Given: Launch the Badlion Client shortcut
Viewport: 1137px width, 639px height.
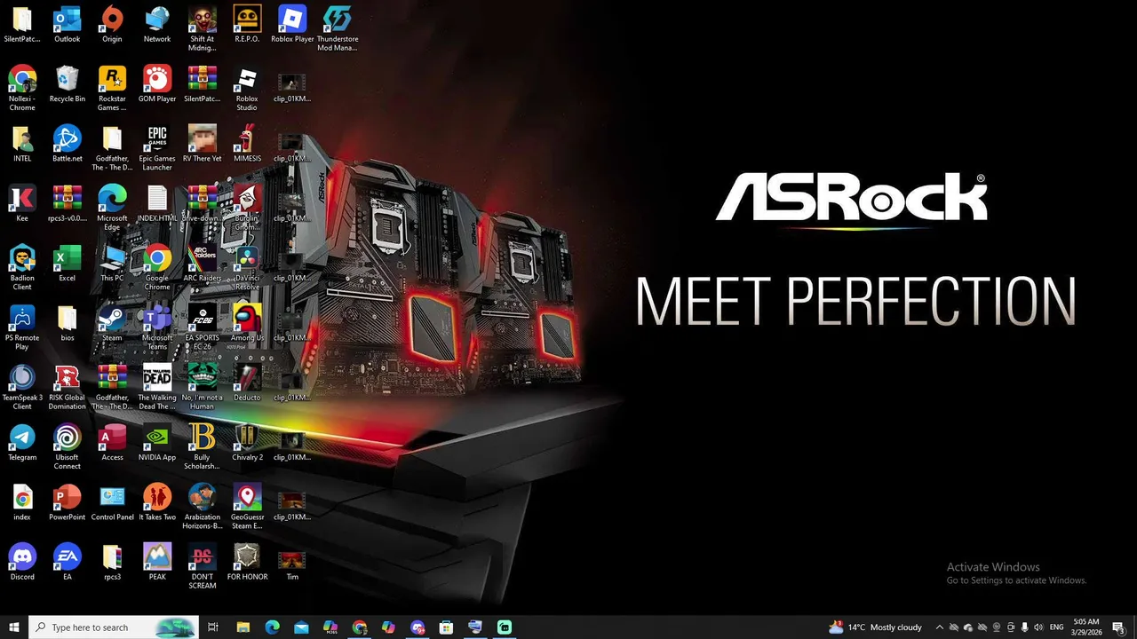Looking at the screenshot, I should 22,267.
